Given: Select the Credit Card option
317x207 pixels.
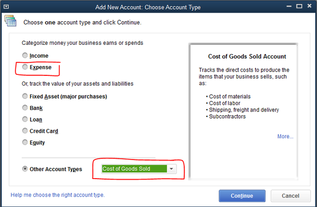Looking at the screenshot, I should pos(25,131).
